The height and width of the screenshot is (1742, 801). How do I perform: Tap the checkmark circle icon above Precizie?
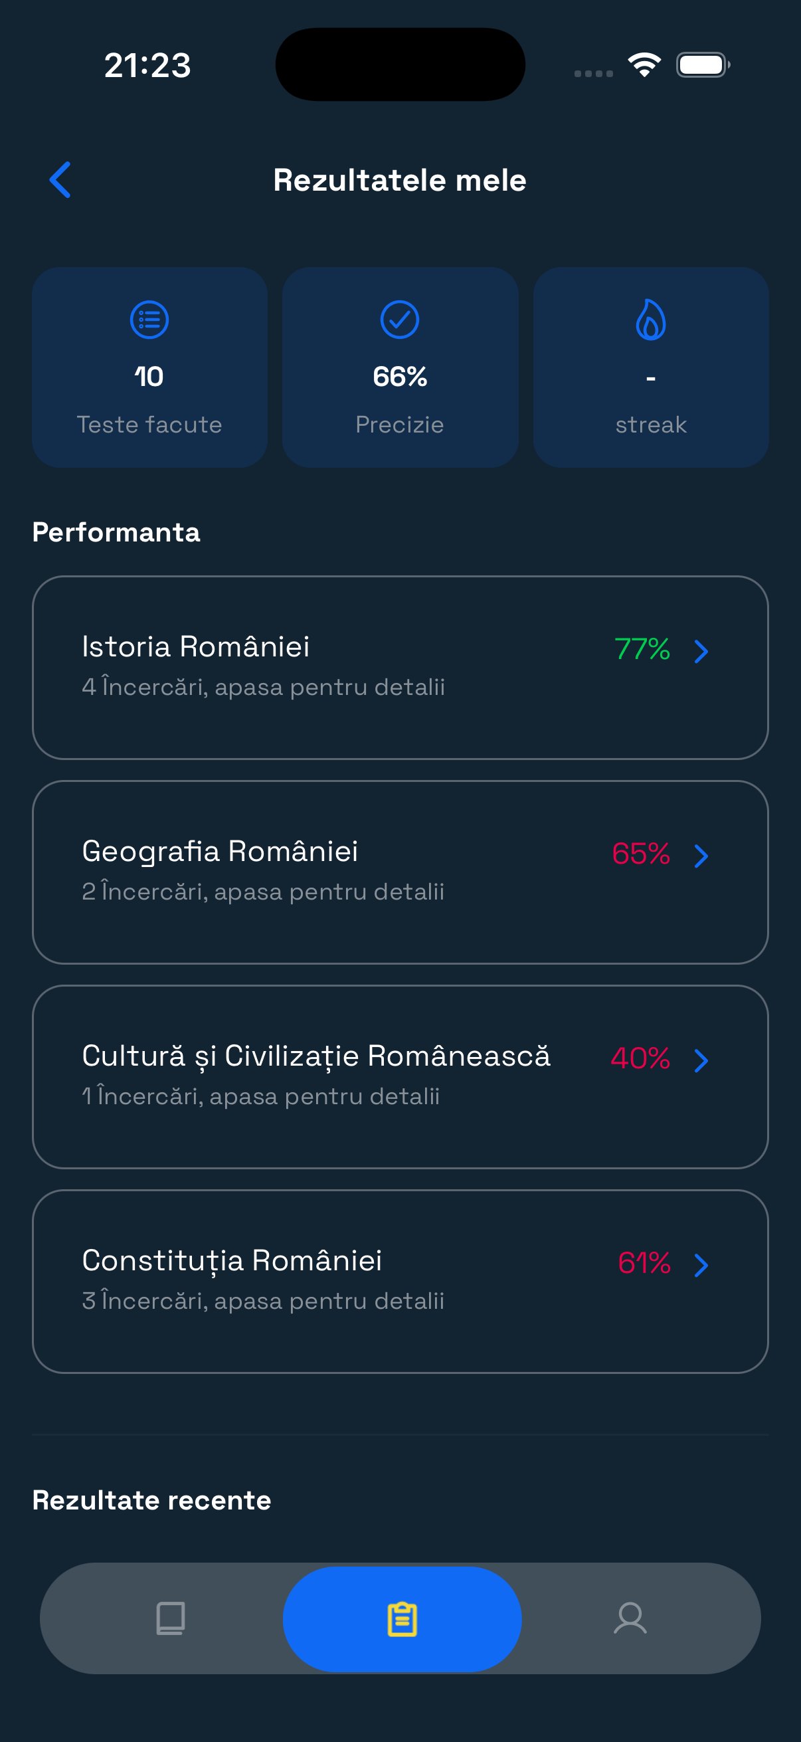(x=400, y=319)
